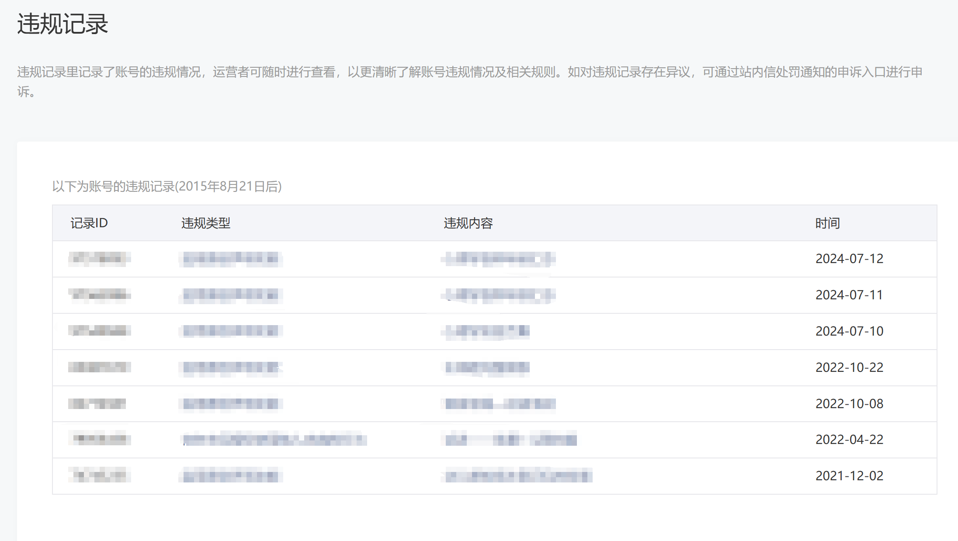Open blurred violation content of 2022-10-08 row

(x=500, y=404)
